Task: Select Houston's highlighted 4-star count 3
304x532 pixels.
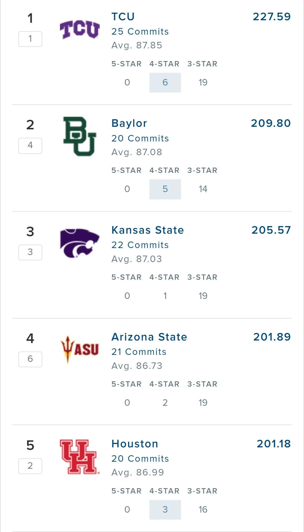Action: coord(165,510)
